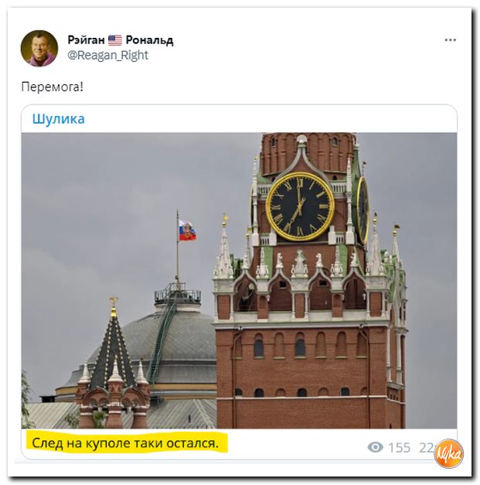
Task: Click the 155 view count
Action: 399,448
